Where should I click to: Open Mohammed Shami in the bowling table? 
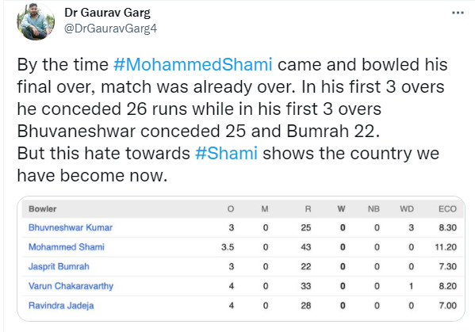click(67, 247)
